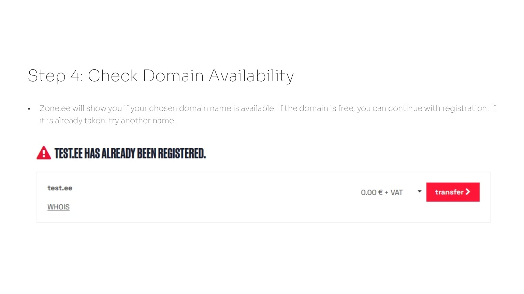Viewport: 524px width, 294px height.
Task: Click the 'TEST.EE HAS ALREADY BEEN REGISTERED' headline
Action: pos(130,153)
